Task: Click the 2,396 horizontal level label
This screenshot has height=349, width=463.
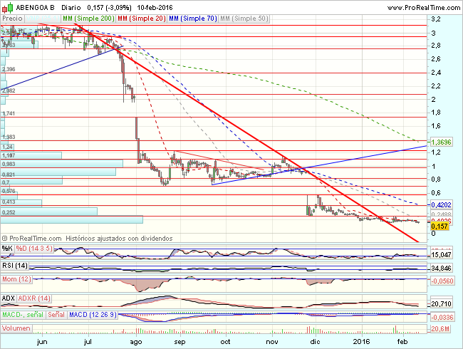Action: click(9, 69)
